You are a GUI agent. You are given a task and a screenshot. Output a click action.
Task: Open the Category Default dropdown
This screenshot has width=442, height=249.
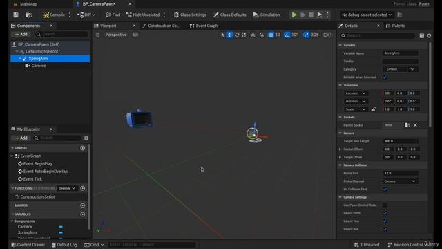pos(401,69)
